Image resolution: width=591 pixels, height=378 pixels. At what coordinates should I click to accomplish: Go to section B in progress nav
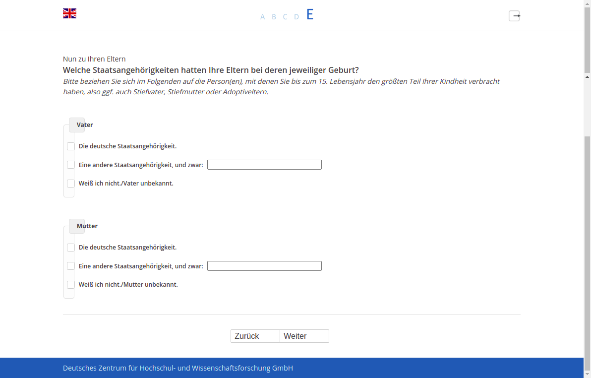[274, 17]
